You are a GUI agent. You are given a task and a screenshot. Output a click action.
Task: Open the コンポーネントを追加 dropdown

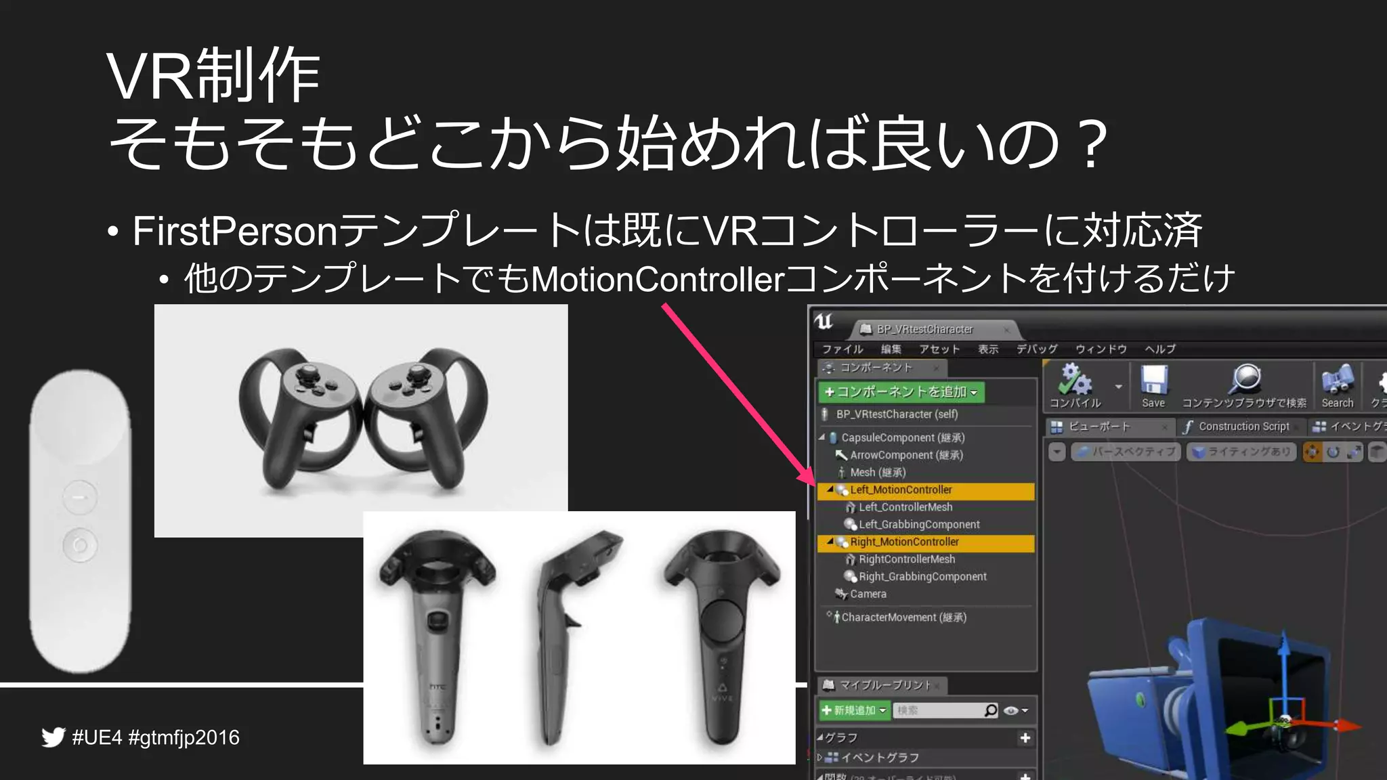(x=901, y=392)
